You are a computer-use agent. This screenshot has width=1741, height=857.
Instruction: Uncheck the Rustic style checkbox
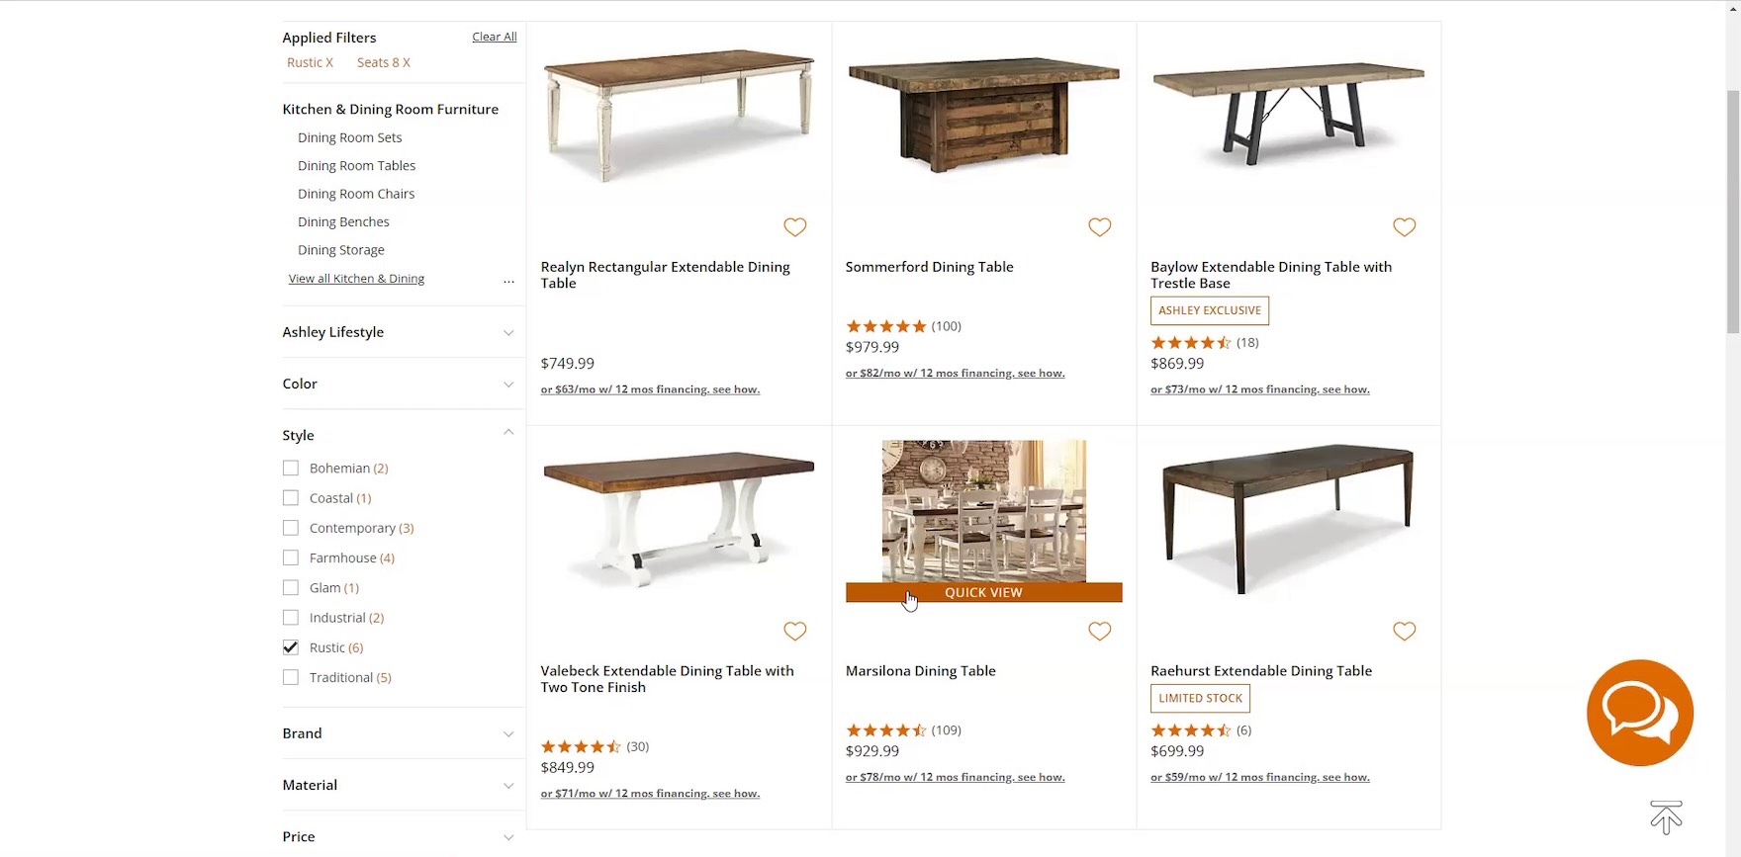click(291, 647)
